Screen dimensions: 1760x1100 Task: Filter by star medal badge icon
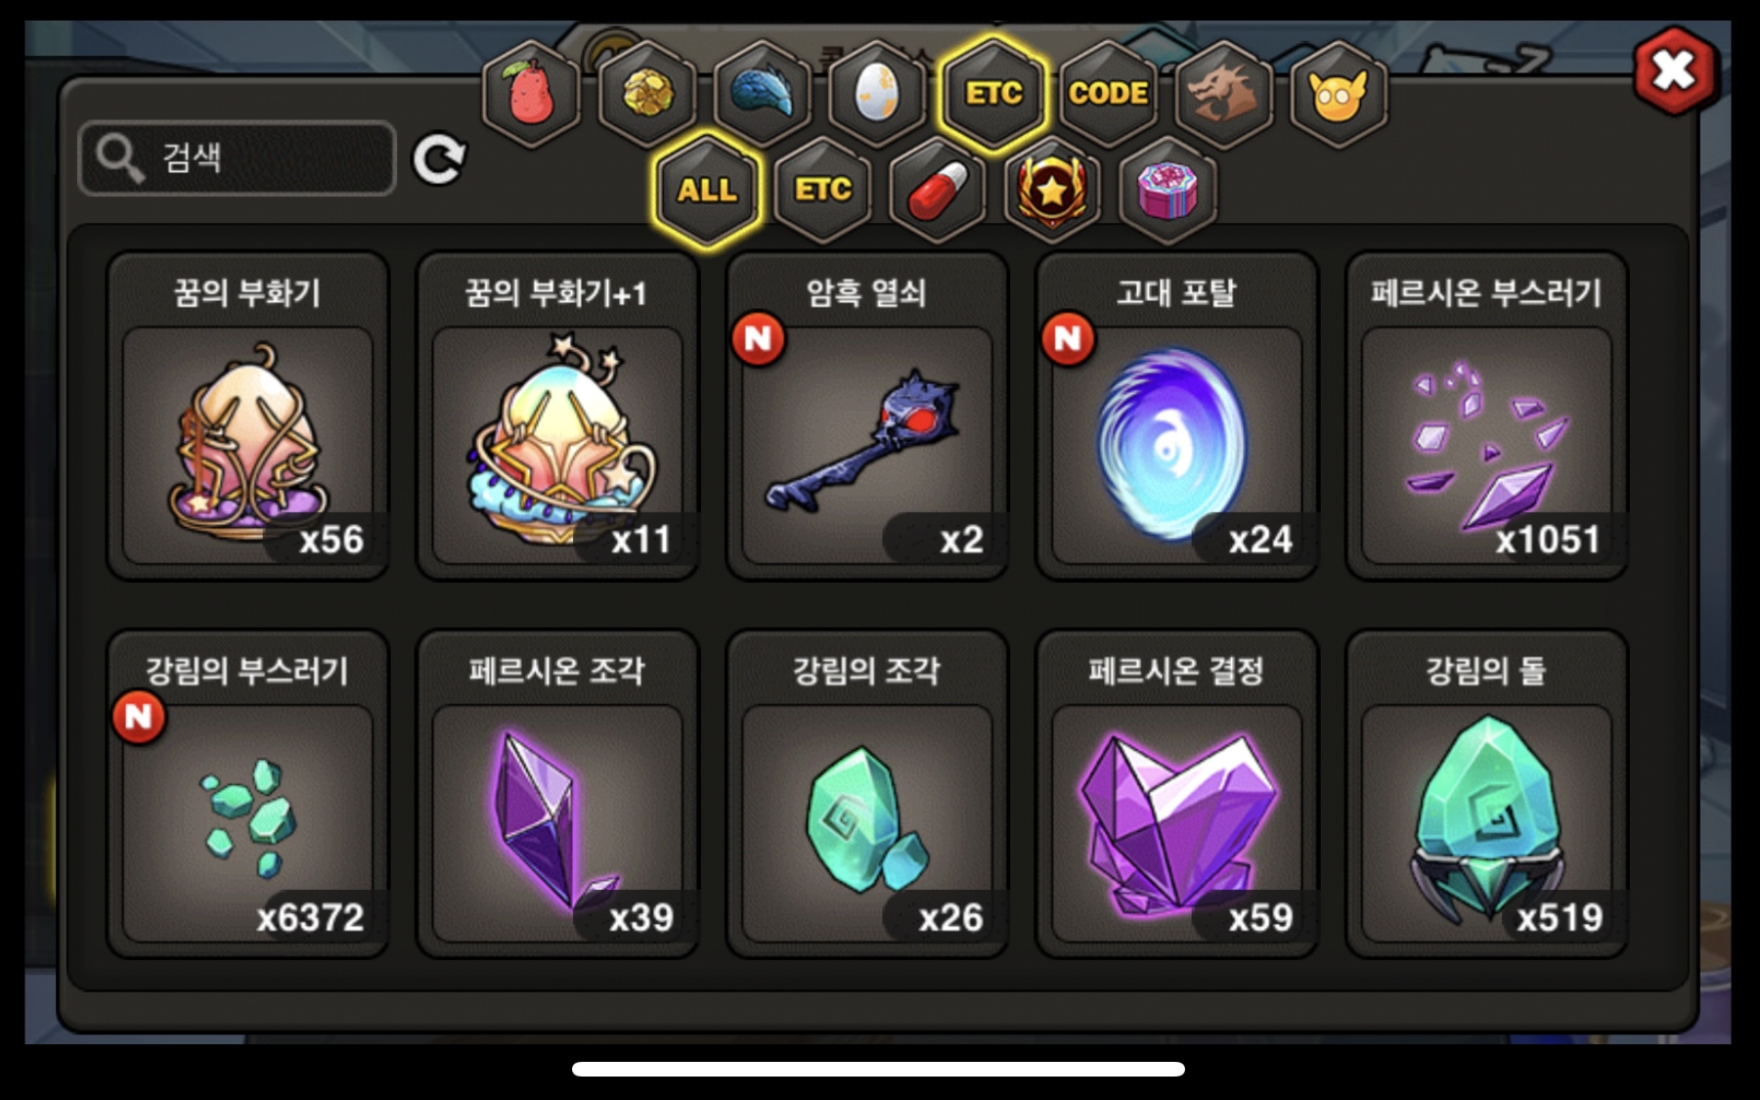pos(1052,190)
